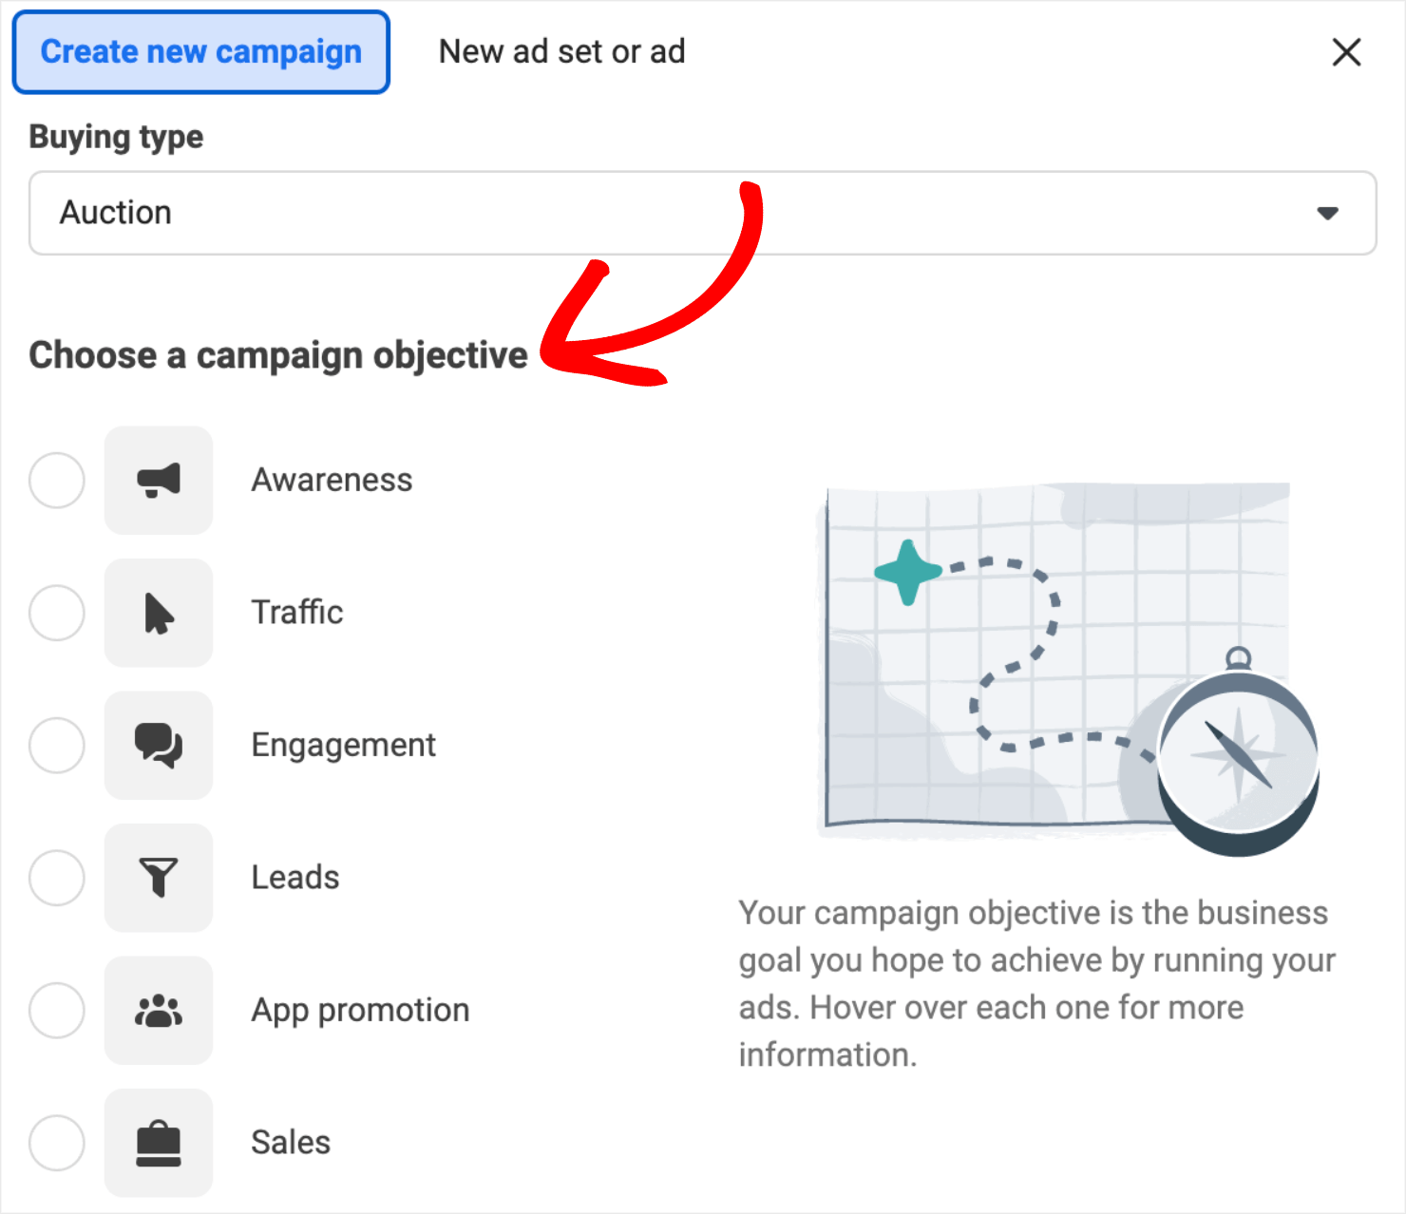Click the Auction selector field

coord(665,213)
